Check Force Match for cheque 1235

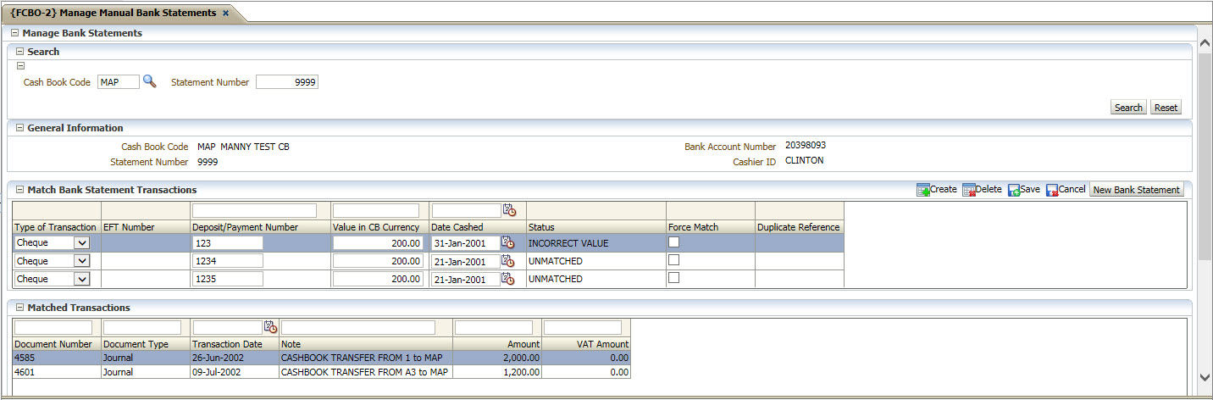tap(674, 278)
